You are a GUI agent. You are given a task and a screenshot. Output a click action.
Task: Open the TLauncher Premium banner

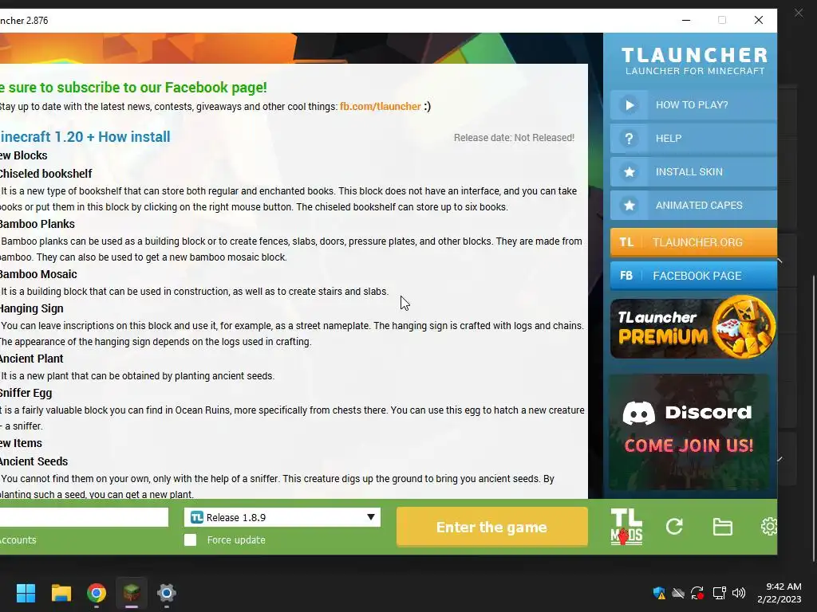tap(693, 328)
